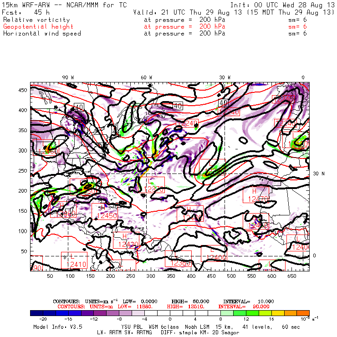Click the '60 sec' timestep text
Screen dimensions: 337x337
291,327
